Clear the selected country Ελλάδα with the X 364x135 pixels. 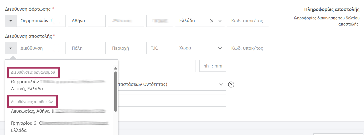(212, 21)
